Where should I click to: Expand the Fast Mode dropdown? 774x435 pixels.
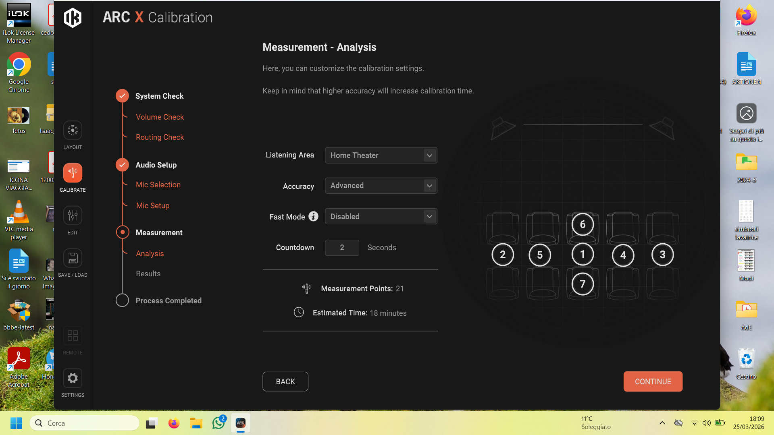pyautogui.click(x=381, y=216)
